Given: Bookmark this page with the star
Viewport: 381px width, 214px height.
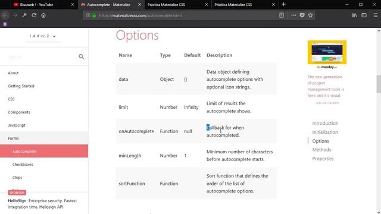Looking at the screenshot, I should click(310, 15).
